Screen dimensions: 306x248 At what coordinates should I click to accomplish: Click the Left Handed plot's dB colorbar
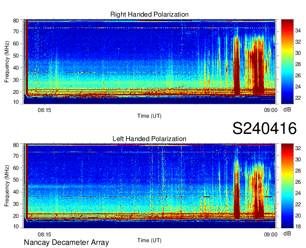point(287,186)
